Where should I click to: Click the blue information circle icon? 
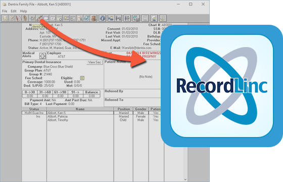pyautogui.click(x=102, y=18)
